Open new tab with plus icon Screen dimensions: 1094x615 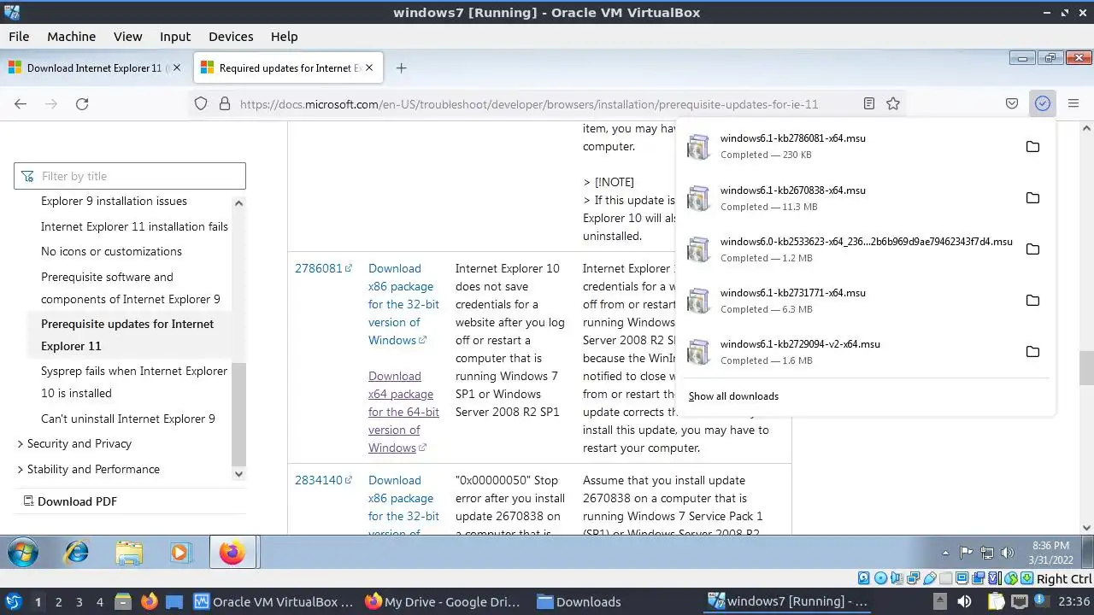[401, 67]
